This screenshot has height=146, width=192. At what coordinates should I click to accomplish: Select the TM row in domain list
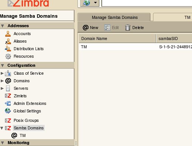pyautogui.click(x=135, y=47)
